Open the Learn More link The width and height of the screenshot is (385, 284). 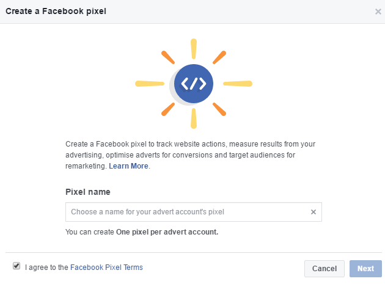tap(128, 166)
